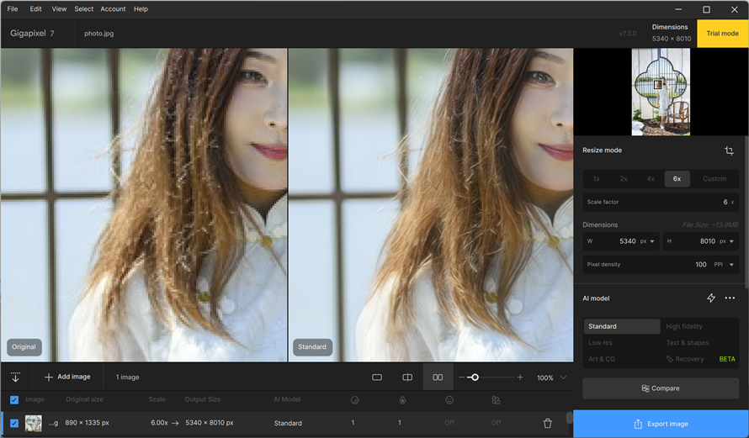This screenshot has height=438, width=749.
Task: Click the Pixel density value 100
Action: point(701,265)
